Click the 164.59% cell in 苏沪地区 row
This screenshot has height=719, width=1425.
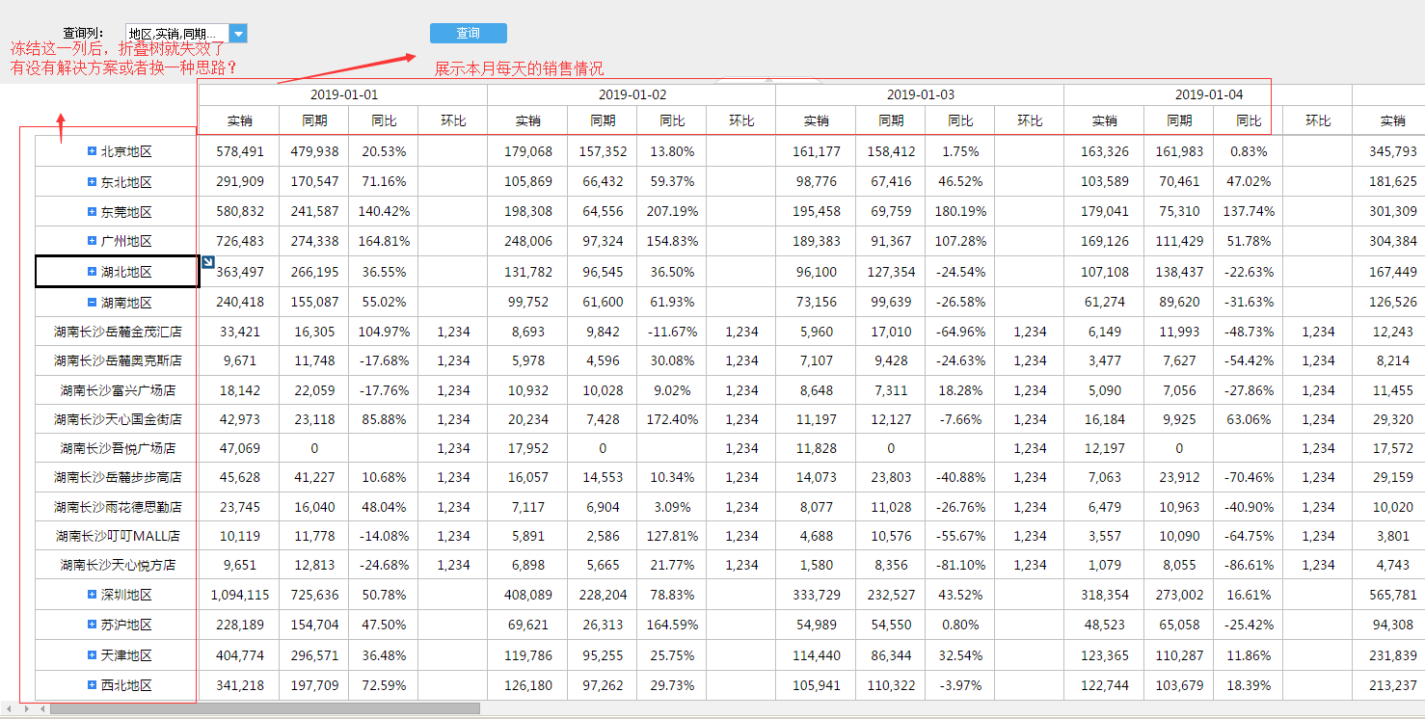[672, 625]
